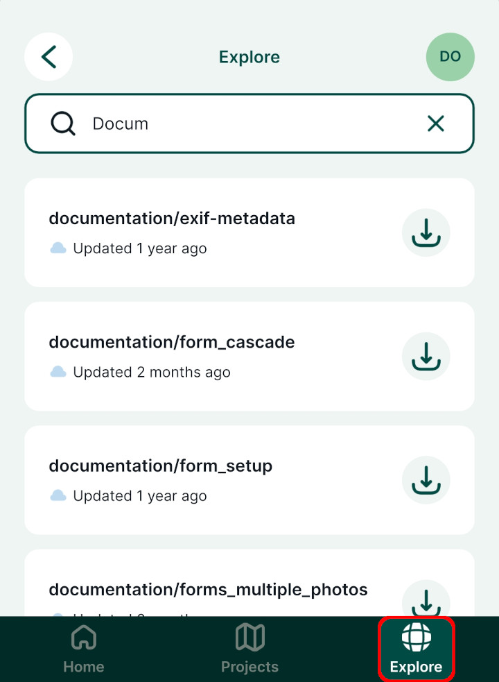This screenshot has height=682, width=499.
Task: Select the Explore tab
Action: tap(416, 649)
